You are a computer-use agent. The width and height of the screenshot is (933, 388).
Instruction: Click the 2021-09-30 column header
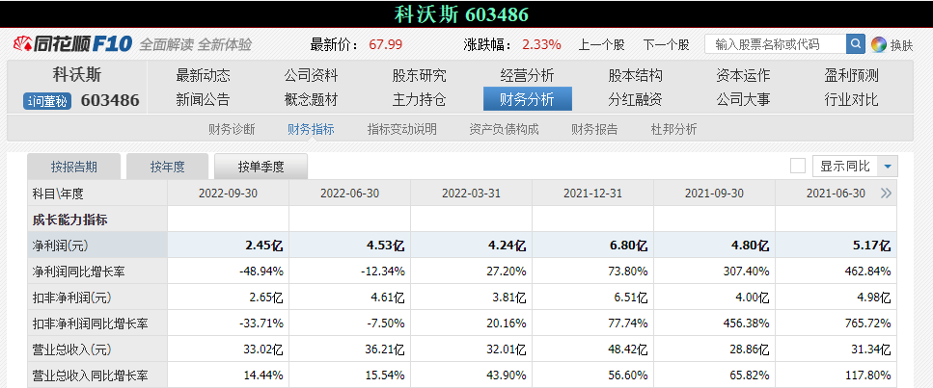coord(714,194)
